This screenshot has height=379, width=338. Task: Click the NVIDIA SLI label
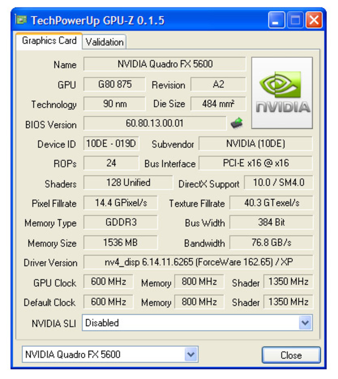click(54, 324)
